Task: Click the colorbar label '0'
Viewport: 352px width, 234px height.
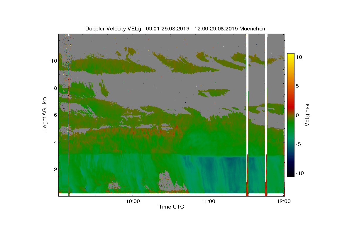Action: pos(297,115)
